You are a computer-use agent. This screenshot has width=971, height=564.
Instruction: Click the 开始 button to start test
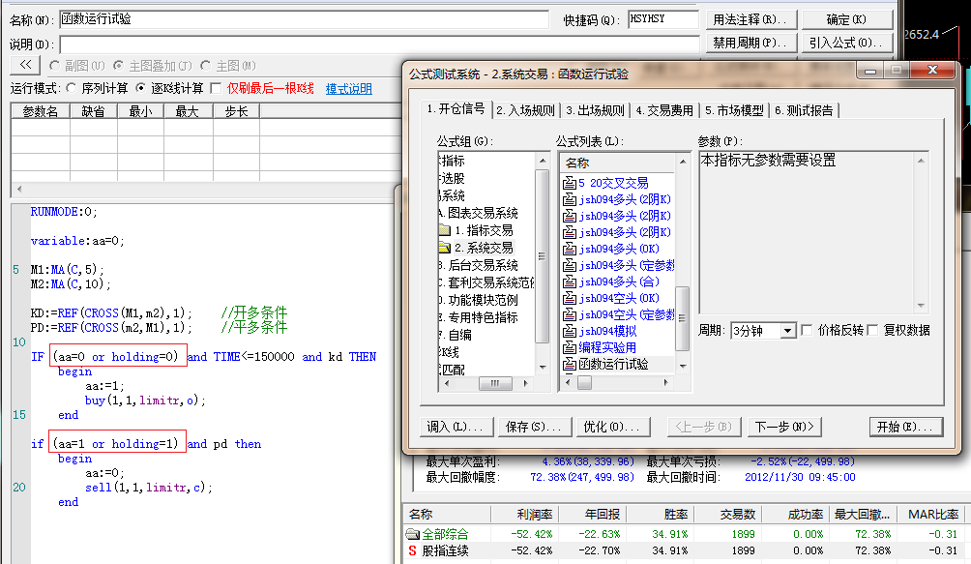(x=905, y=427)
